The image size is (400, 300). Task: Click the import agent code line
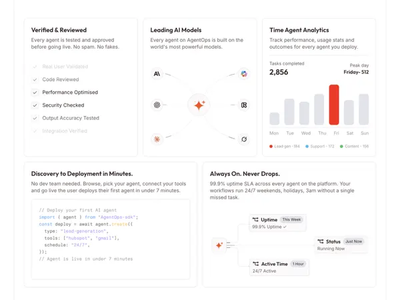[88, 217]
